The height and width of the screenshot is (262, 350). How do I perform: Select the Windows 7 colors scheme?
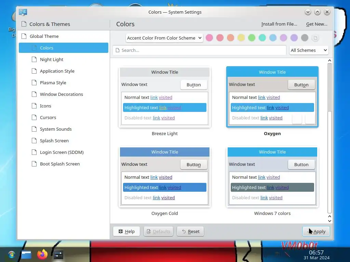(x=272, y=177)
